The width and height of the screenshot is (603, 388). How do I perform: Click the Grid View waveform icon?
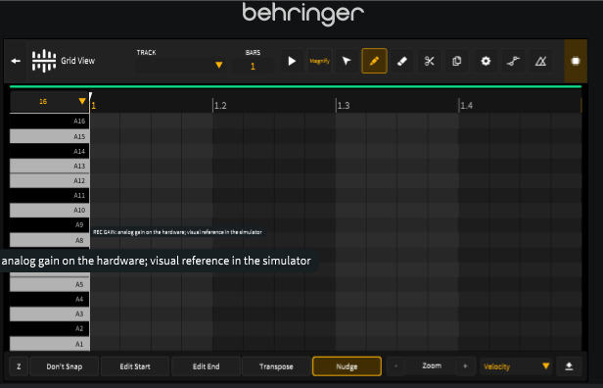point(44,61)
